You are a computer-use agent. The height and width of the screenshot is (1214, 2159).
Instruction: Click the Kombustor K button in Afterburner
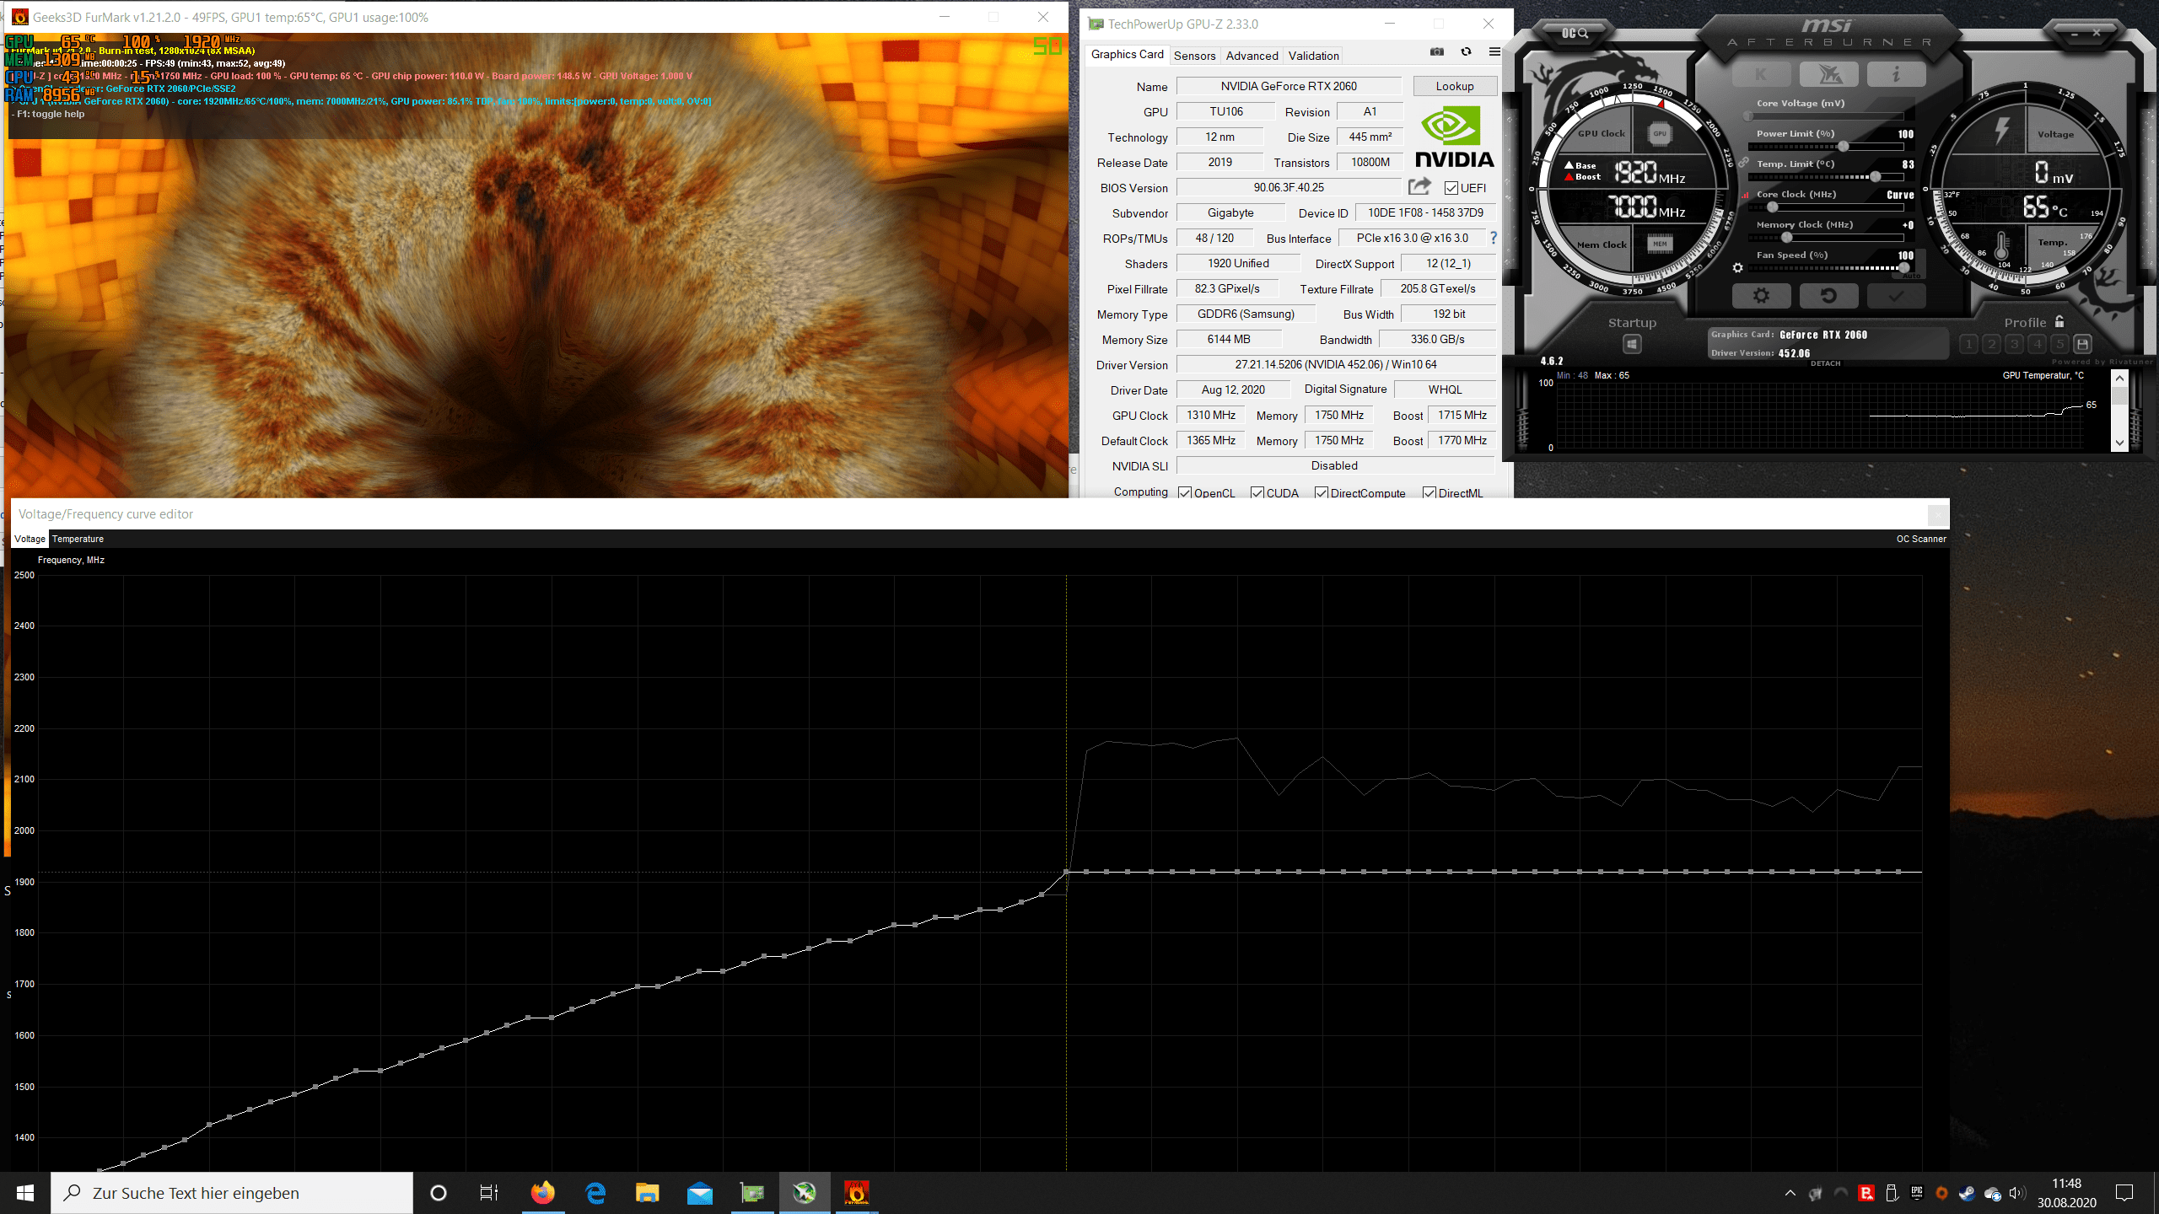click(1761, 74)
